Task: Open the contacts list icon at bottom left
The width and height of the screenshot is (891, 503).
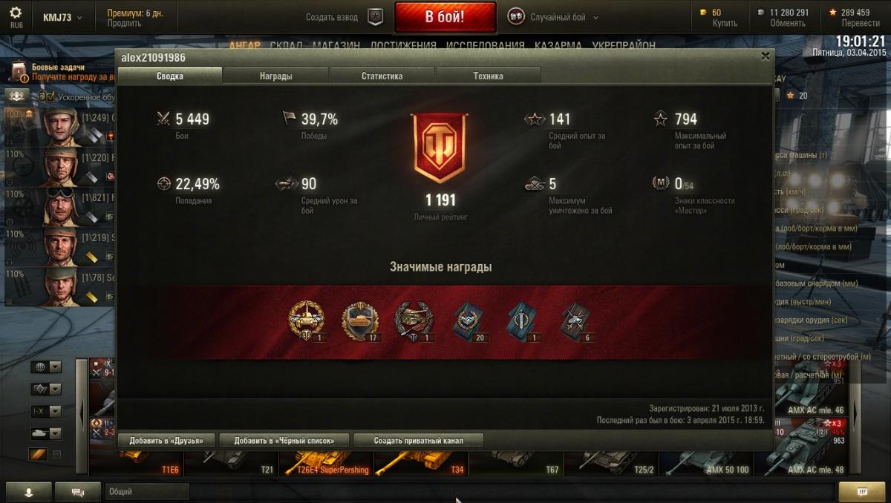Action: tap(29, 492)
